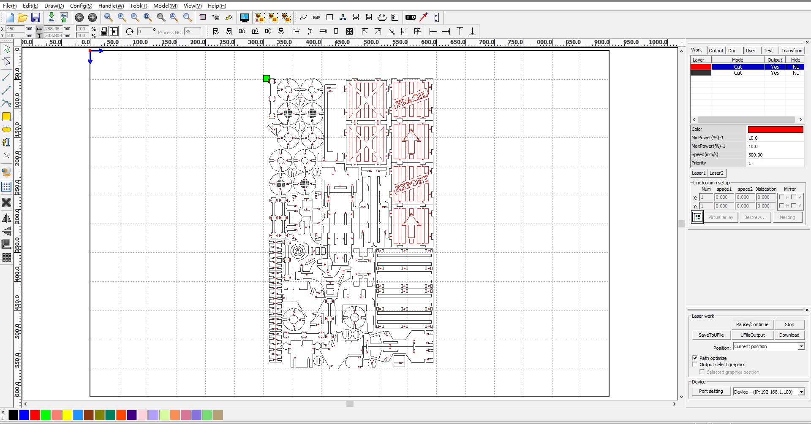Select the Rectangle drawing tool
Viewport: 811px width, 424px height.
(7, 116)
